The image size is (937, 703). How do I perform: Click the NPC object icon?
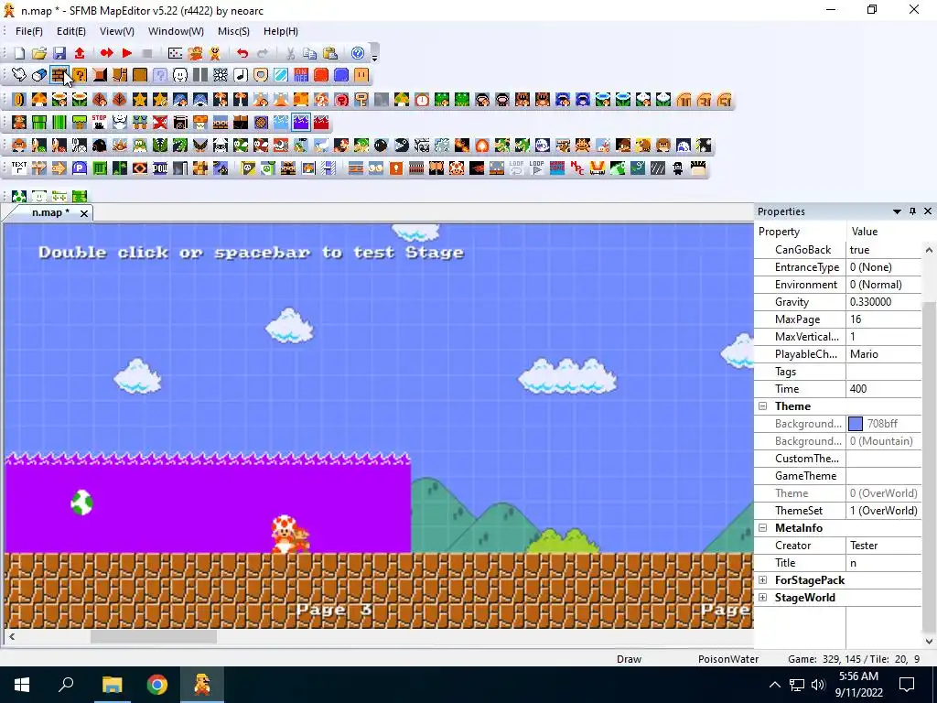(x=576, y=168)
